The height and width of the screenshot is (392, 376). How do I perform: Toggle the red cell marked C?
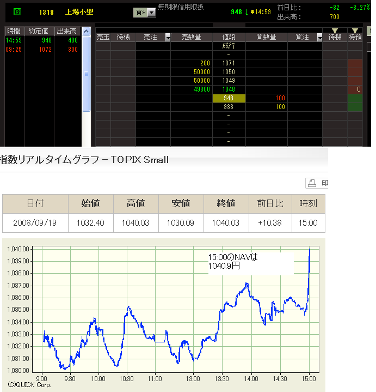(x=355, y=89)
